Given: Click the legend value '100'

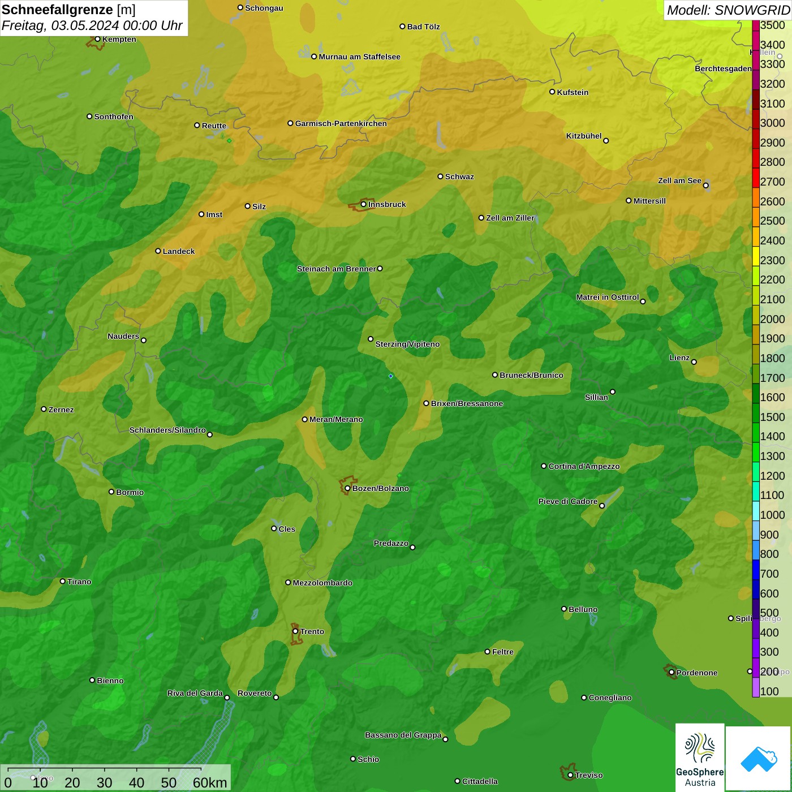Looking at the screenshot, I should (x=769, y=691).
